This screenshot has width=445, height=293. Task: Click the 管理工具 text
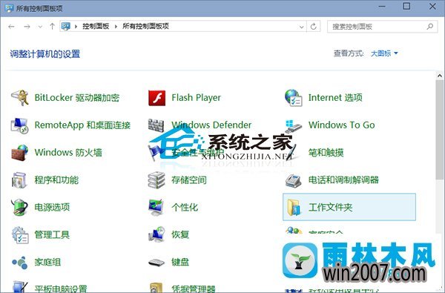click(52, 235)
